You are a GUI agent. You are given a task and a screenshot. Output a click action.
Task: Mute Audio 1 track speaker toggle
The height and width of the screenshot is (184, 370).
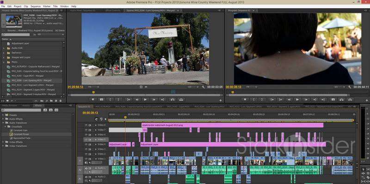coord(86,168)
